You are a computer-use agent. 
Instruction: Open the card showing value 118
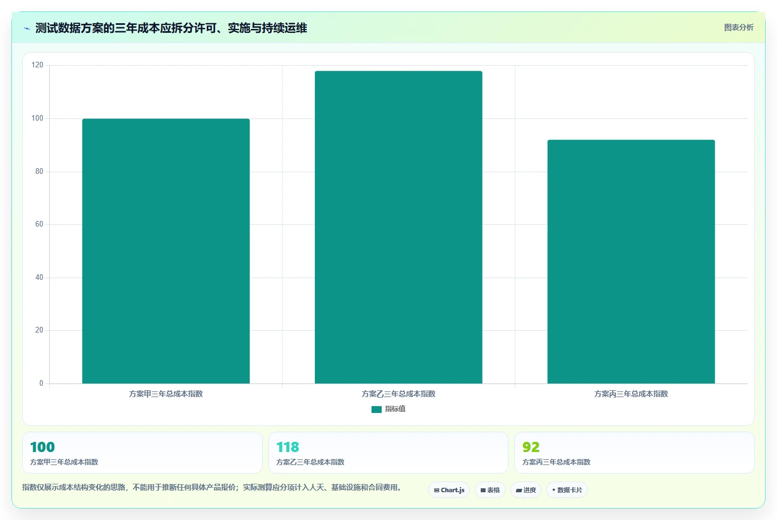click(x=388, y=453)
